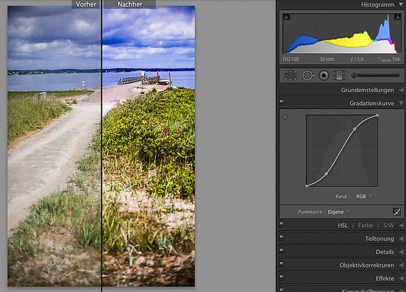Screen dimensions: 406x292
Task: Activate the spot removal tool
Action: (308, 75)
